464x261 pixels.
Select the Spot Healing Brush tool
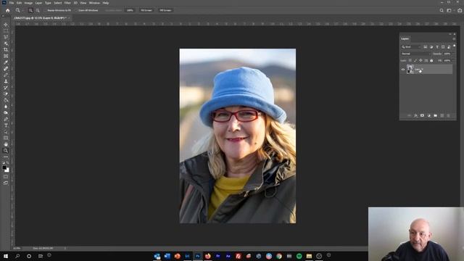coord(6,69)
